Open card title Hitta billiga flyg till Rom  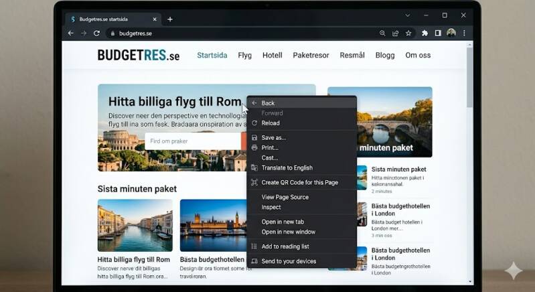pos(134,260)
